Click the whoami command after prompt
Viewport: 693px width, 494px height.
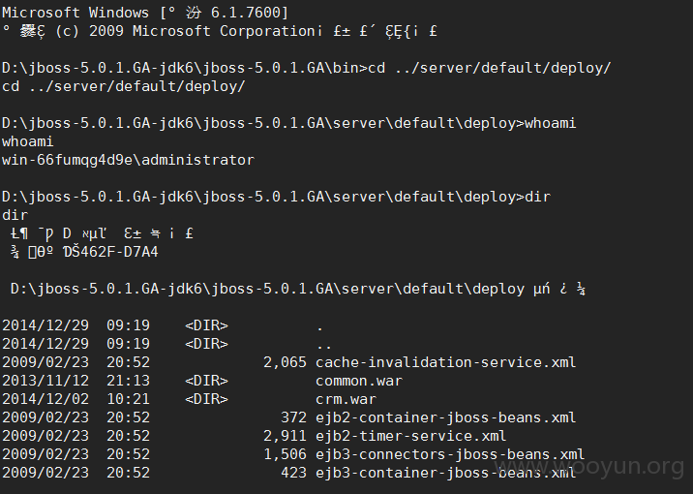(x=551, y=123)
